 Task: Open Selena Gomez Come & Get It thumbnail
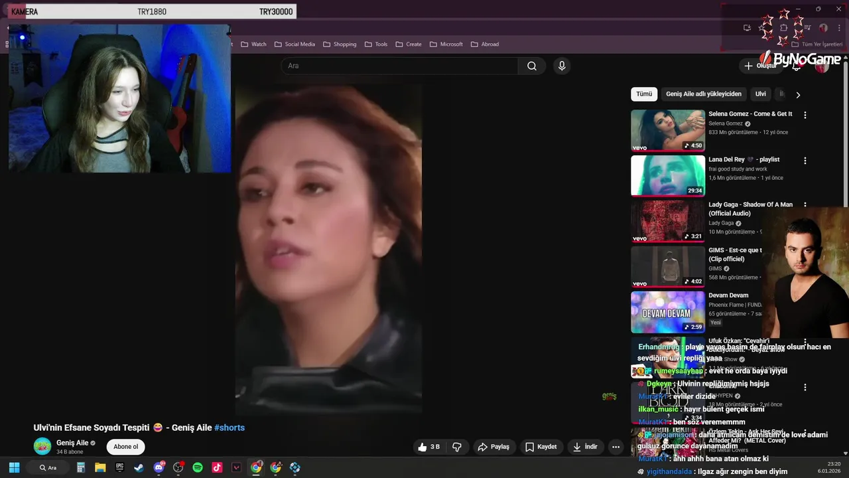(x=668, y=130)
